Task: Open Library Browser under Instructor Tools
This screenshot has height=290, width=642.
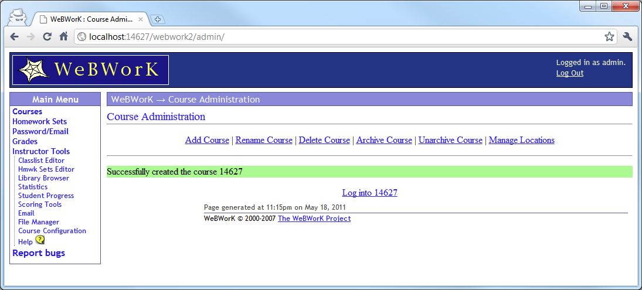Action: (43, 178)
